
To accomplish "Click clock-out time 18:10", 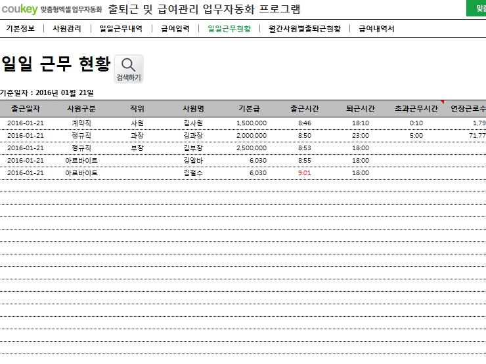I will (361, 123).
